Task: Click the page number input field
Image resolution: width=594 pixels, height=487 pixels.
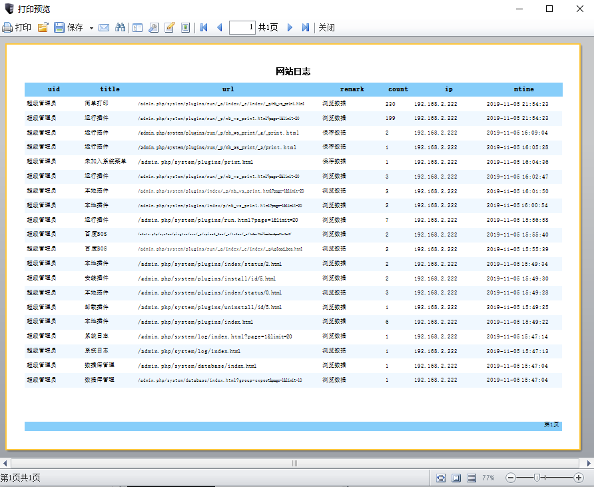Action: (242, 27)
